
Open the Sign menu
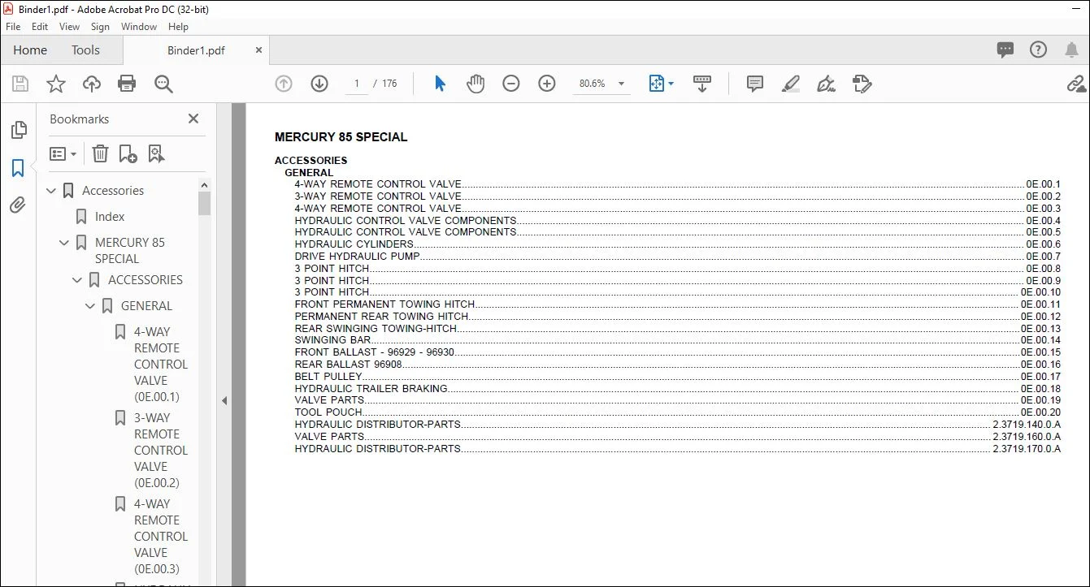100,27
